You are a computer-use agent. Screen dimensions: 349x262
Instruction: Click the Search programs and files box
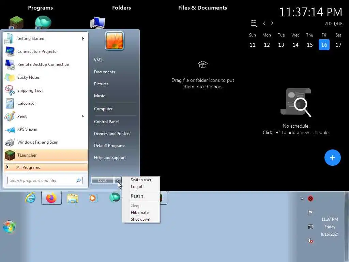(45, 180)
